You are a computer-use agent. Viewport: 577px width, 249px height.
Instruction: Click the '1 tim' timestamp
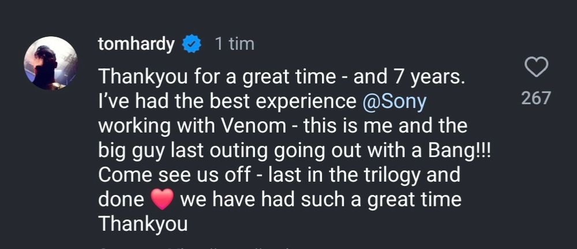(x=234, y=44)
